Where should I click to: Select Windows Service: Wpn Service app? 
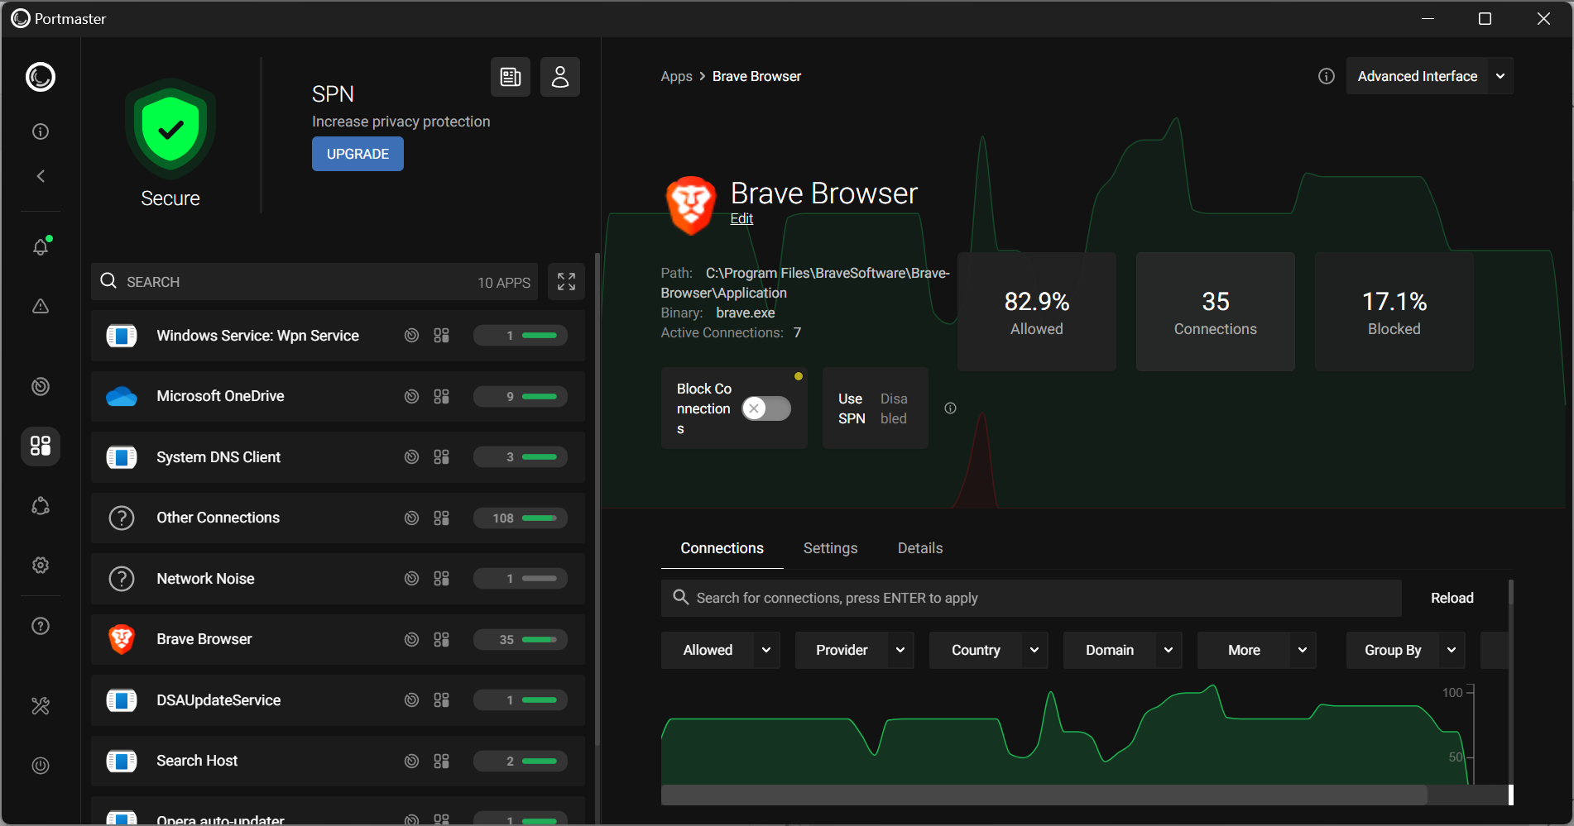click(338, 336)
